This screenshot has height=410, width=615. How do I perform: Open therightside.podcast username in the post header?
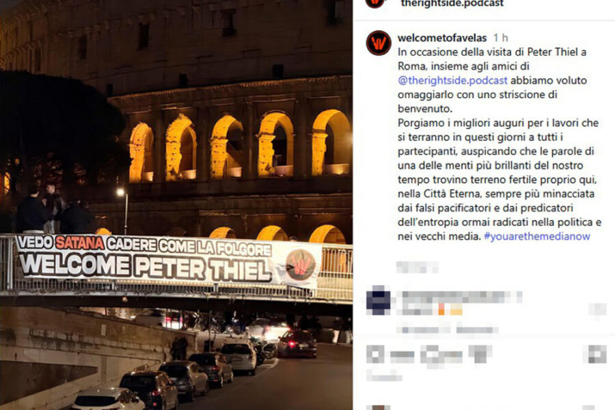pos(452,3)
